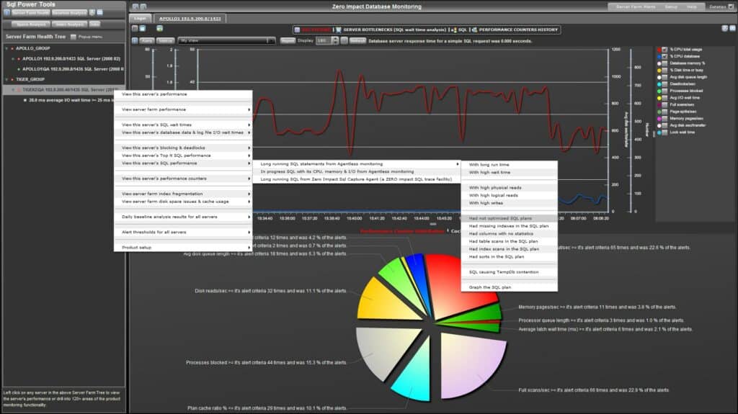Enable Processes blocked legend checkbox
The image size is (738, 414).
664,91
